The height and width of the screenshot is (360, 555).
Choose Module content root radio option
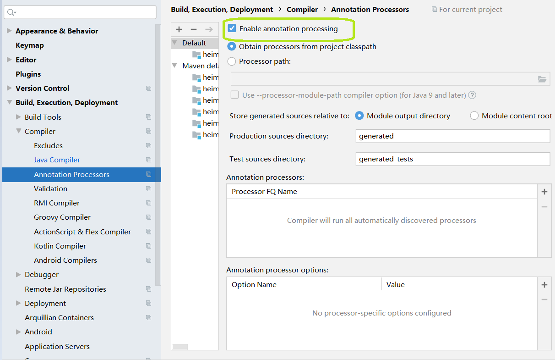[x=474, y=116]
